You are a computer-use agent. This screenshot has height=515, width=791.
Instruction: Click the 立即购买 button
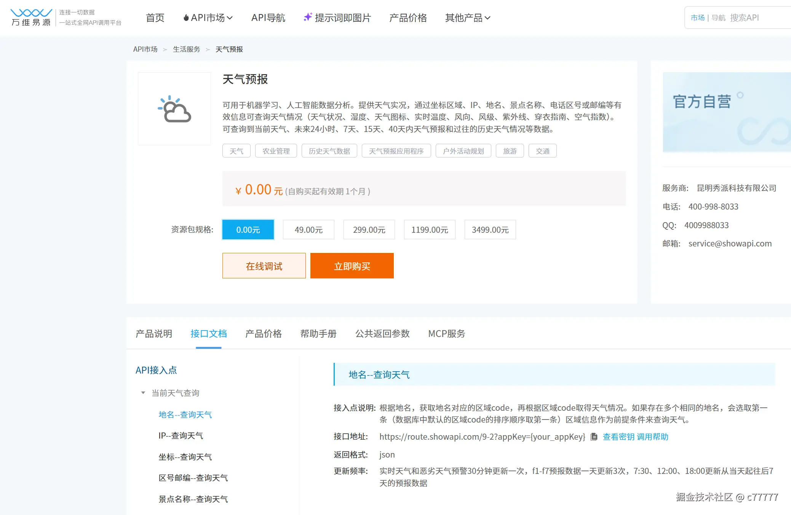point(352,266)
